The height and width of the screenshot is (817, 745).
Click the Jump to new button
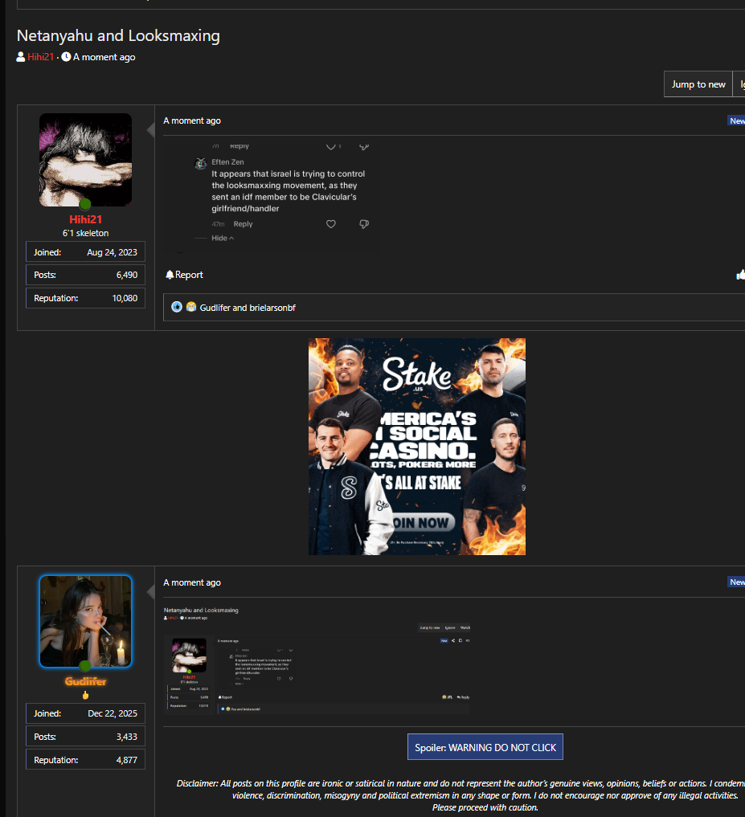pyautogui.click(x=698, y=84)
